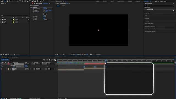Enable the Snapping checkbox

[57, 1]
